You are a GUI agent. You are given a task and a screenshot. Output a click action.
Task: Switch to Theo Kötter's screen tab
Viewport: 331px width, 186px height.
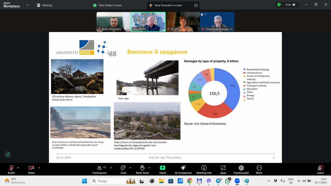click(107, 5)
